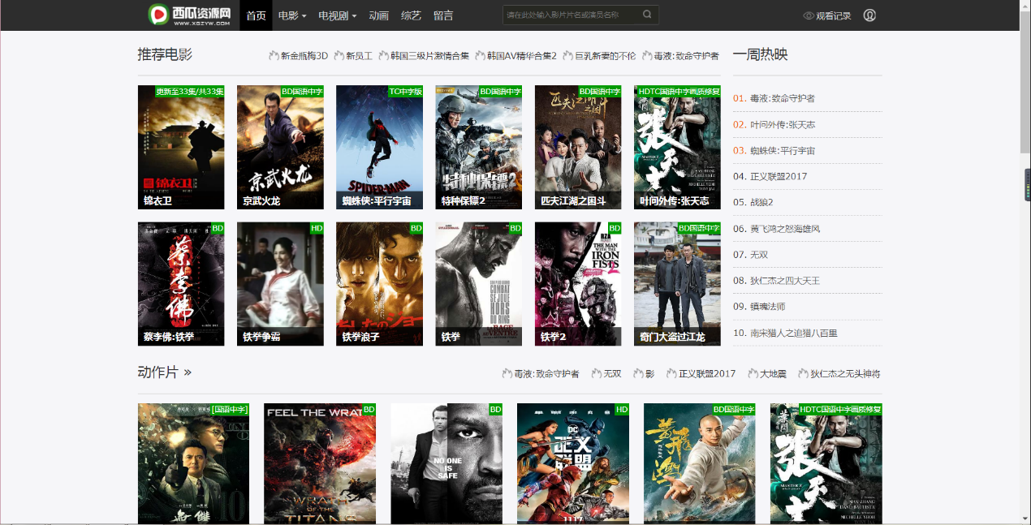Open the 京武火龙 movie poster
Viewport: 1031px width, 525px height.
tap(280, 147)
